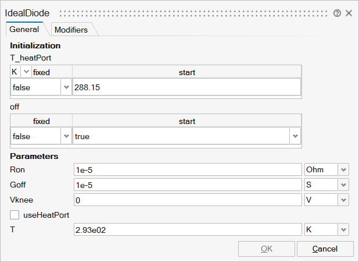The width and height of the screenshot is (359, 262).
Task: Click the T_heatPort start value field
Action: click(x=186, y=87)
